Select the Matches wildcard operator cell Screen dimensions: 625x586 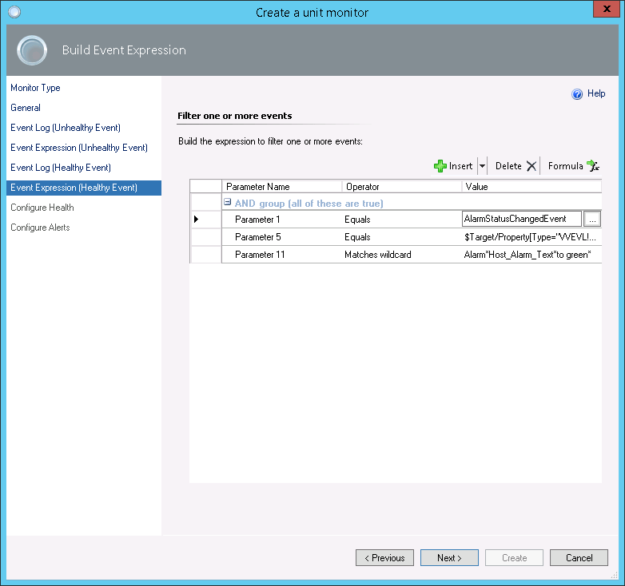tap(377, 255)
